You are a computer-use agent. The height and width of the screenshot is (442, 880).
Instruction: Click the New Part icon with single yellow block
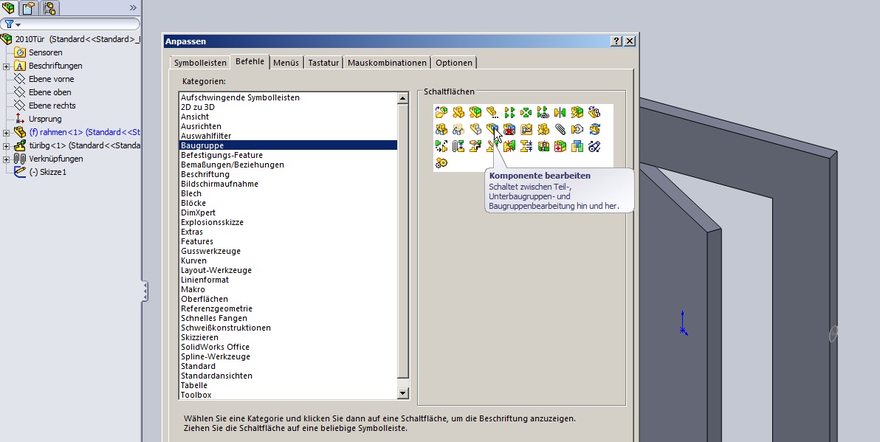point(458,113)
